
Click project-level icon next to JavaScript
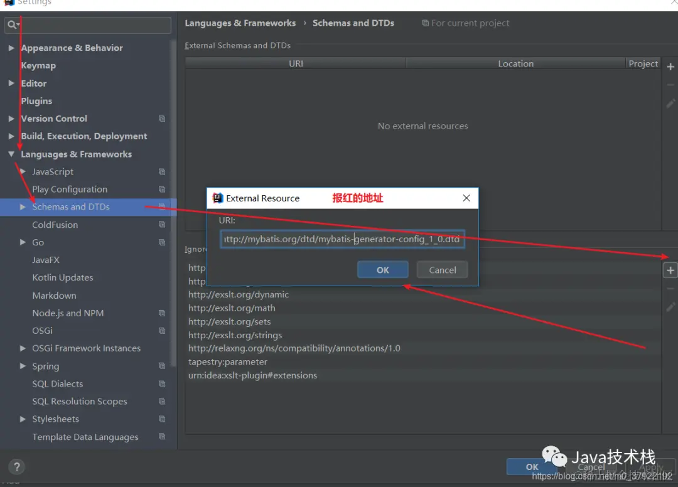pos(162,171)
